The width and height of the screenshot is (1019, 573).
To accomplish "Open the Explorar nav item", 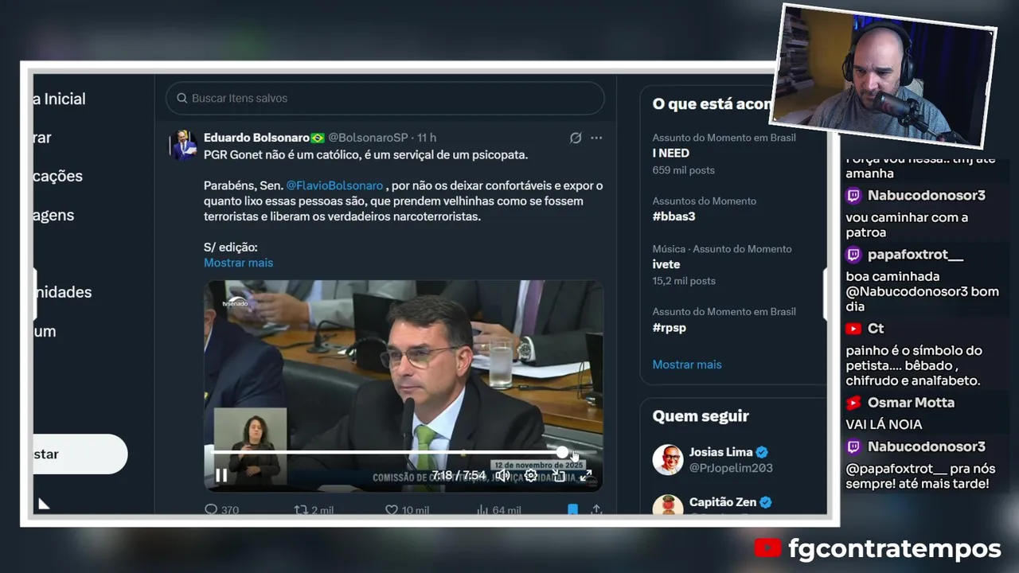I will point(43,138).
